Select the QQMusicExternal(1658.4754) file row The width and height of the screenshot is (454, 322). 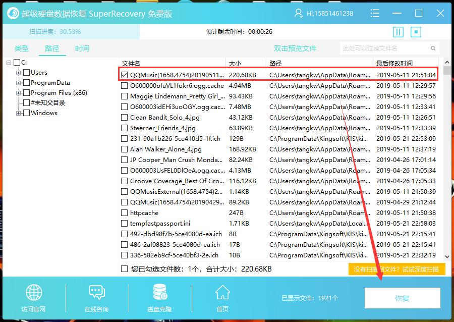tap(278, 192)
